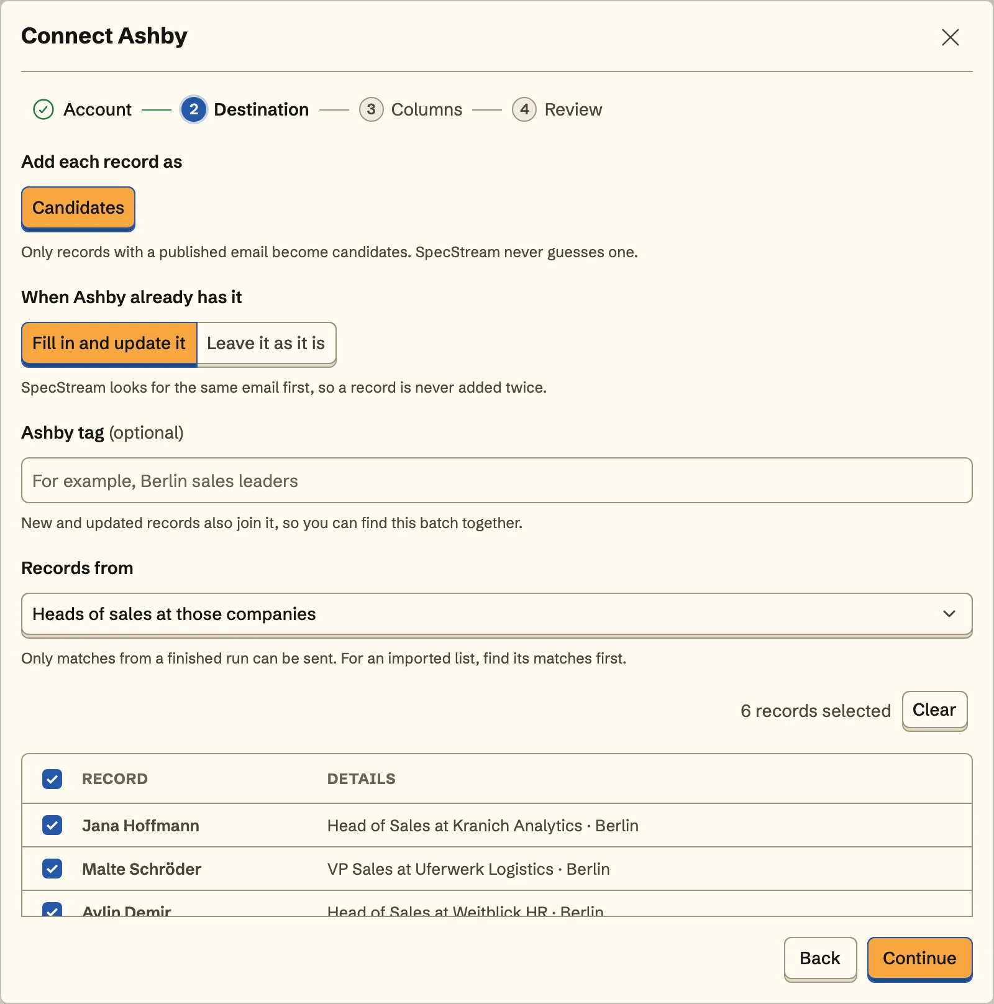Go back with the Back button

pyautogui.click(x=820, y=959)
